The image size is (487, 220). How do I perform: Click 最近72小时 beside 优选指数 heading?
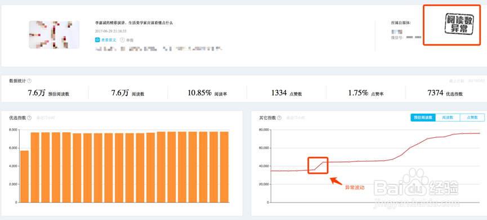pos(46,118)
